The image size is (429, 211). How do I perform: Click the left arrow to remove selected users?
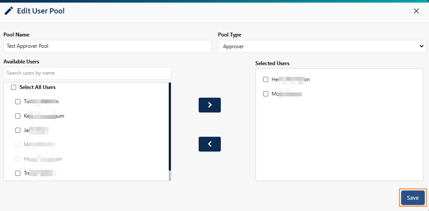[210, 144]
